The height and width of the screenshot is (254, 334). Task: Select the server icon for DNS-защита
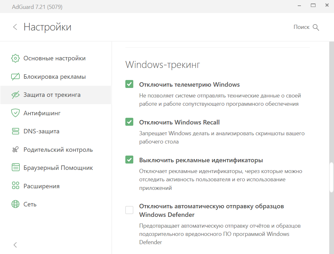point(15,131)
